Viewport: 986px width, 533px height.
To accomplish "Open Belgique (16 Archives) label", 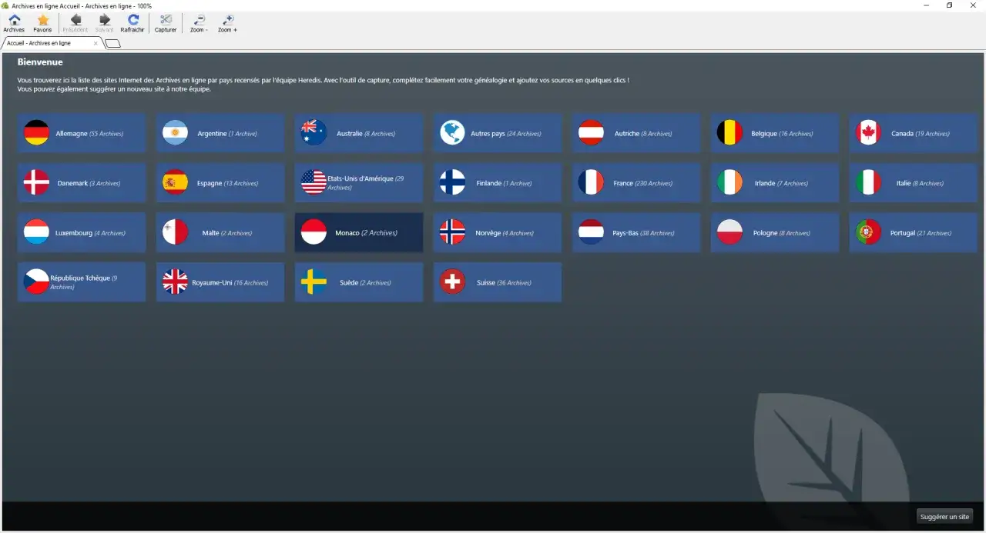I will pyautogui.click(x=782, y=134).
